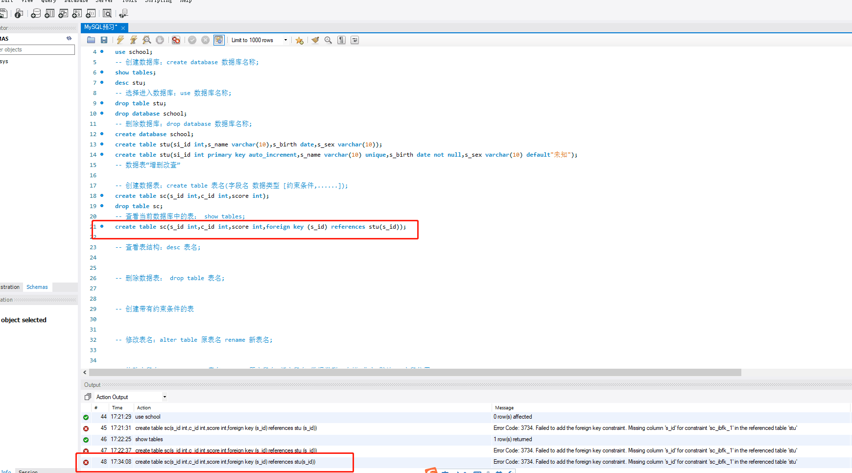Open the Limit to 1000 rows dropdown
This screenshot has height=473, width=852.
coord(260,40)
